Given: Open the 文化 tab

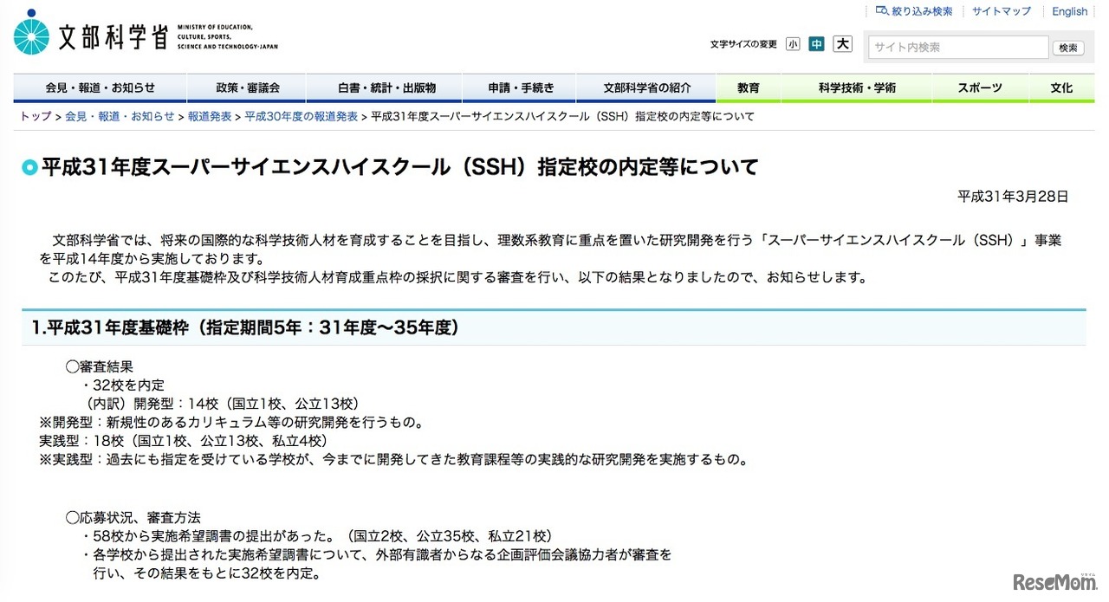Looking at the screenshot, I should tap(1061, 87).
